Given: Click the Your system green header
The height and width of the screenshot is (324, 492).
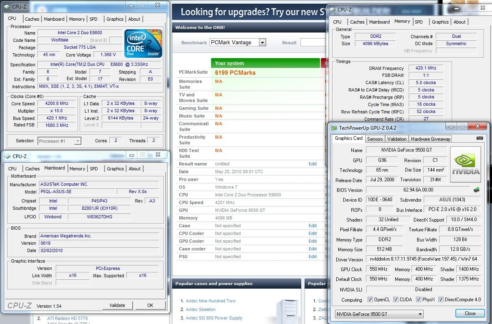Looking at the screenshot, I should coord(265,63).
